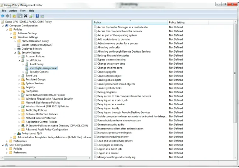Screen dimensions: 239x168
Task: Open the Action menu
Action: 13,11
